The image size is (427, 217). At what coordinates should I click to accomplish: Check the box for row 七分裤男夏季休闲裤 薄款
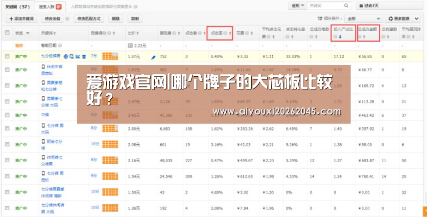pyautogui.click(x=7, y=192)
